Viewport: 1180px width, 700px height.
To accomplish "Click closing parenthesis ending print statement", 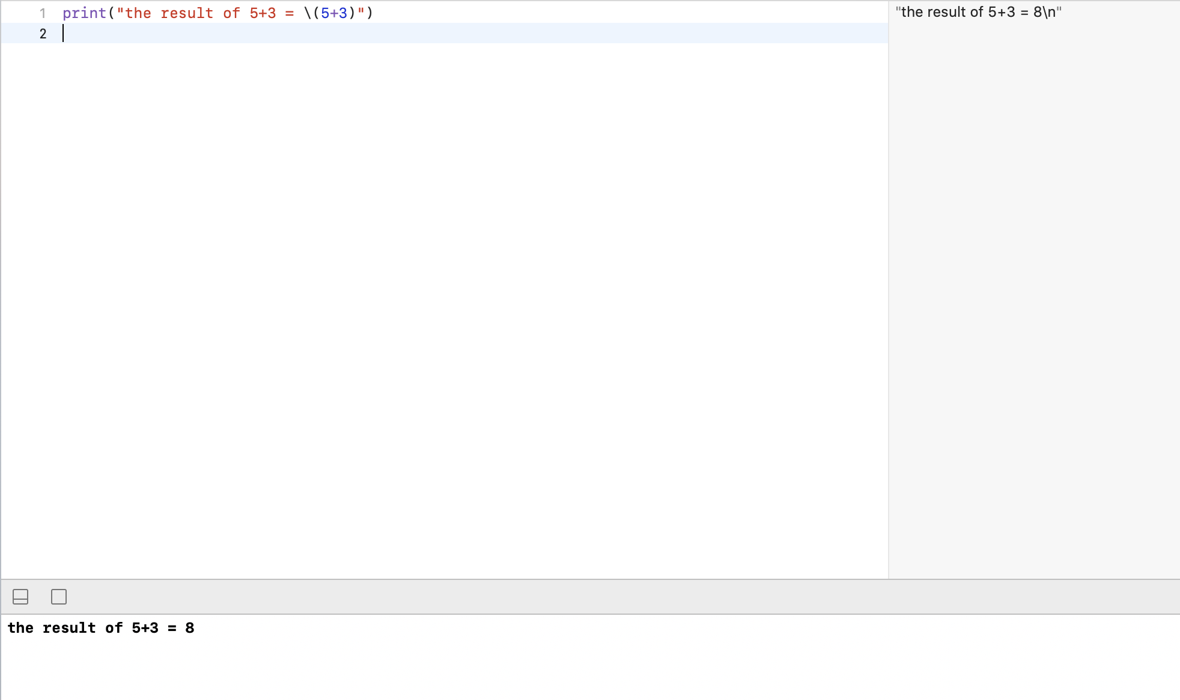I will 370,13.
